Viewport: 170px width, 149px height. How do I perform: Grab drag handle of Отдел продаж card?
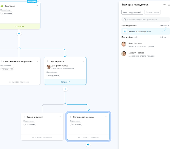48,62
